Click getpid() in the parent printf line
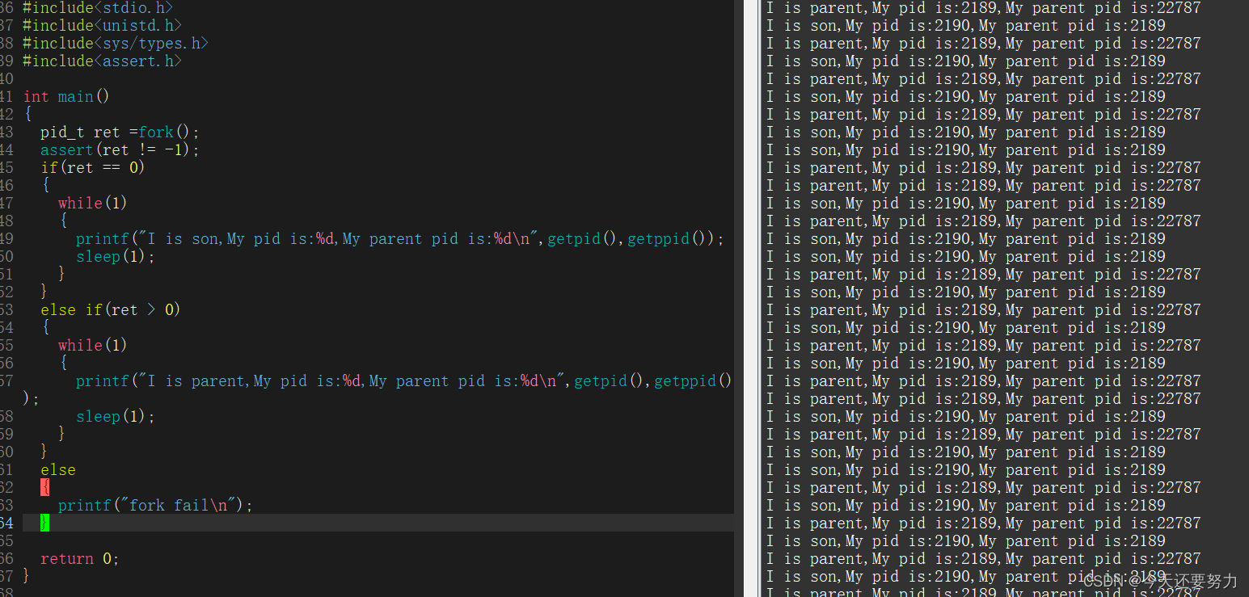 point(609,381)
